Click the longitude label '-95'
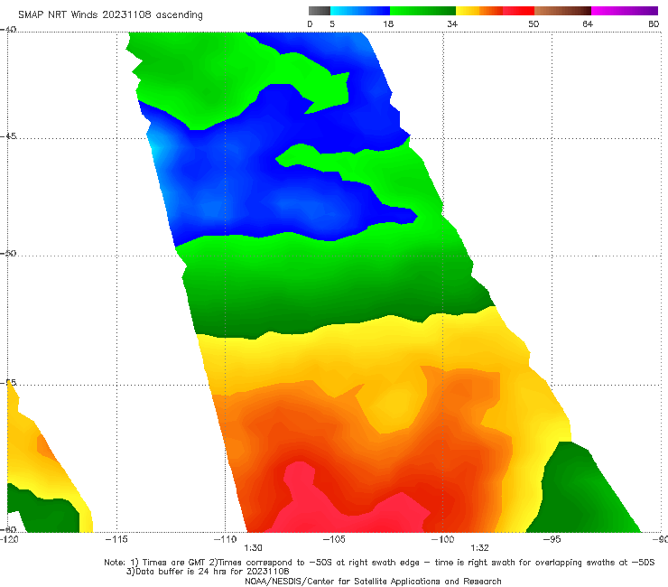 [x=552, y=539]
